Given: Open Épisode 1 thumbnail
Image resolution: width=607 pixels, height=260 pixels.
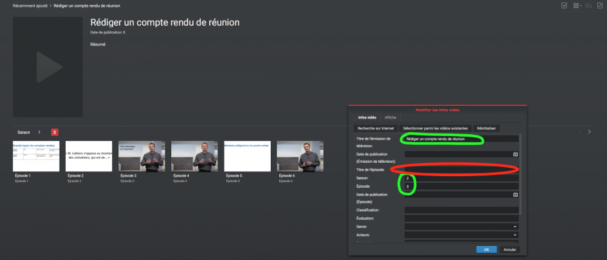Looking at the screenshot, I should (36, 156).
